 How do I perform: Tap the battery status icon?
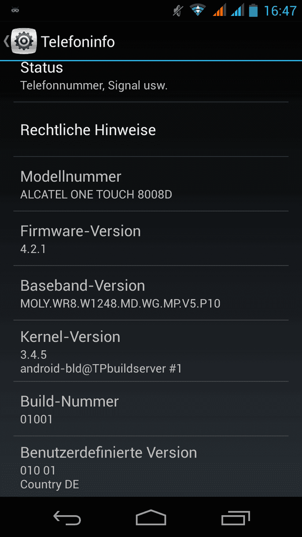[x=253, y=10]
